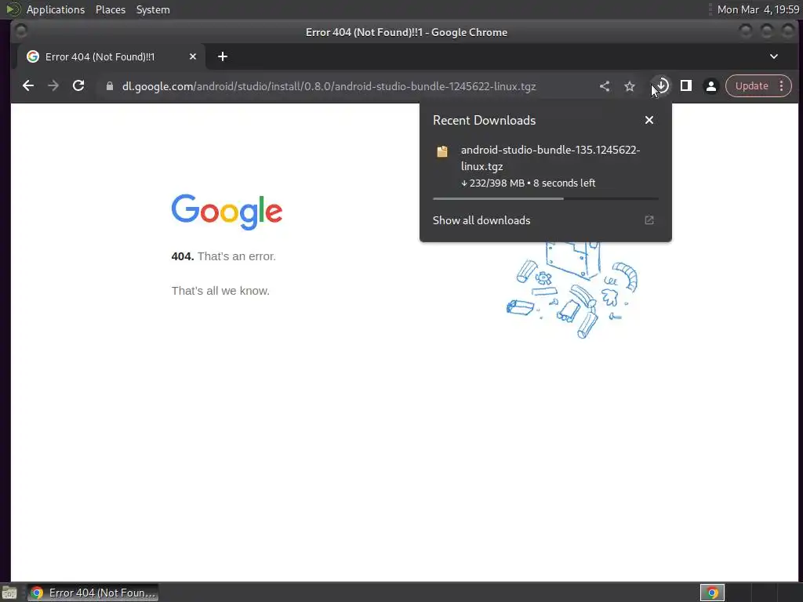
Task: Select the Error 404 (Not Found) tab
Action: 111,56
